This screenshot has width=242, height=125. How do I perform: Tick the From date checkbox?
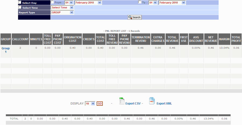click(x=52, y=2)
